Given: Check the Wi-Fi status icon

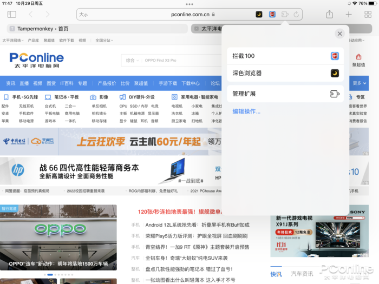Looking at the screenshot, I should 355,3.
